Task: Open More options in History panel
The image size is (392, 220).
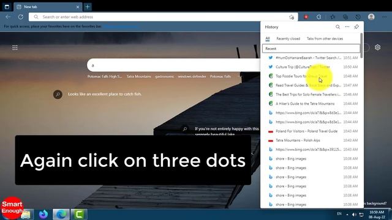Action: (347, 27)
